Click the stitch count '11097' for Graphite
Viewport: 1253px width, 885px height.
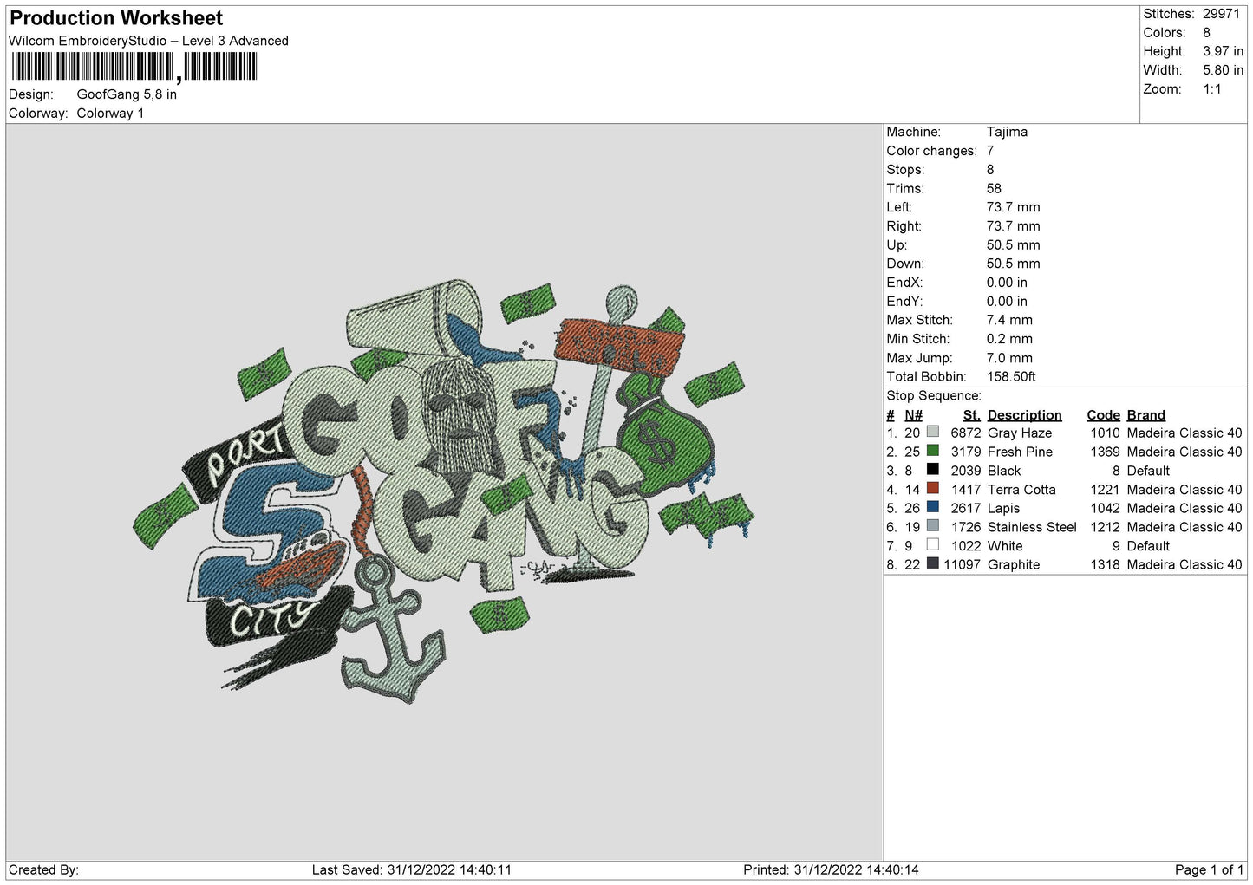coord(962,564)
